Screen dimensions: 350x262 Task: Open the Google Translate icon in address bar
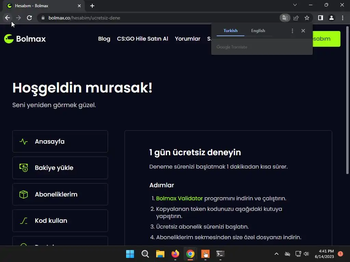coord(285,18)
